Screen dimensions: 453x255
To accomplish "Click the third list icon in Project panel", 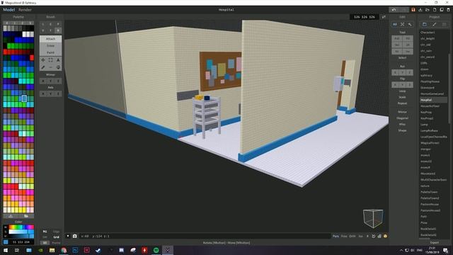I will click(x=444, y=25).
